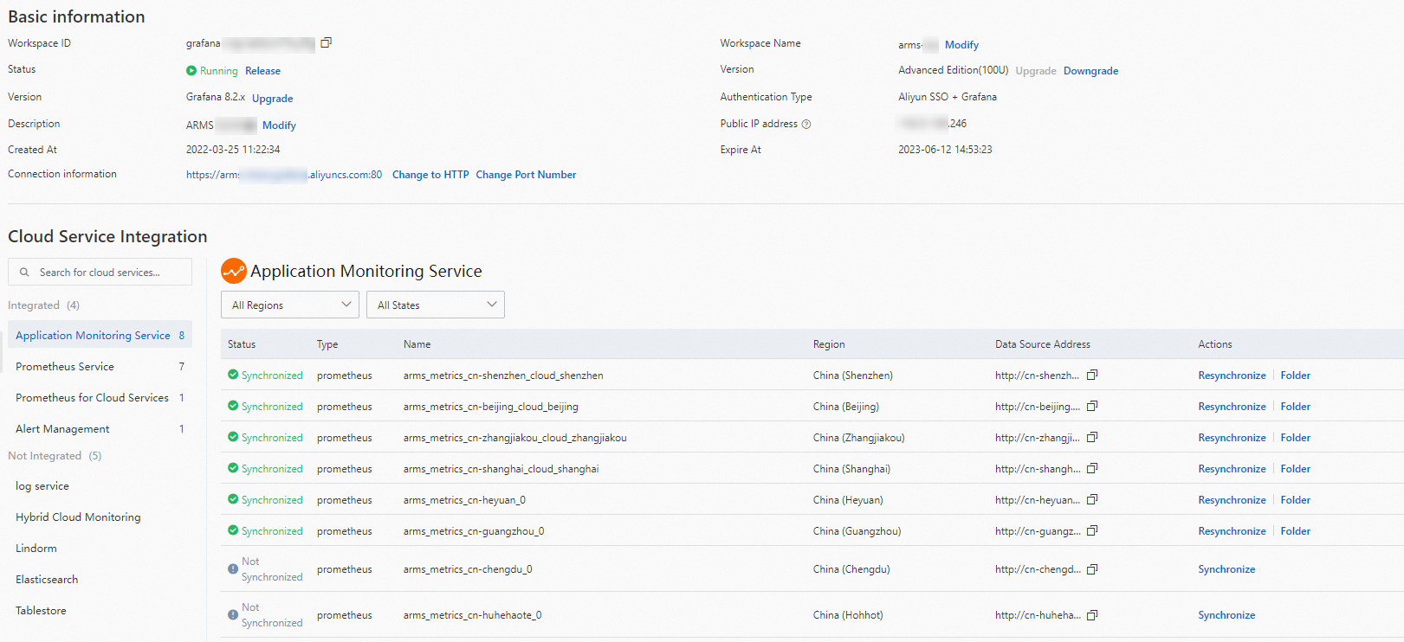The width and height of the screenshot is (1404, 642).
Task: Click Folder for Guangzhou row
Action: pos(1296,531)
